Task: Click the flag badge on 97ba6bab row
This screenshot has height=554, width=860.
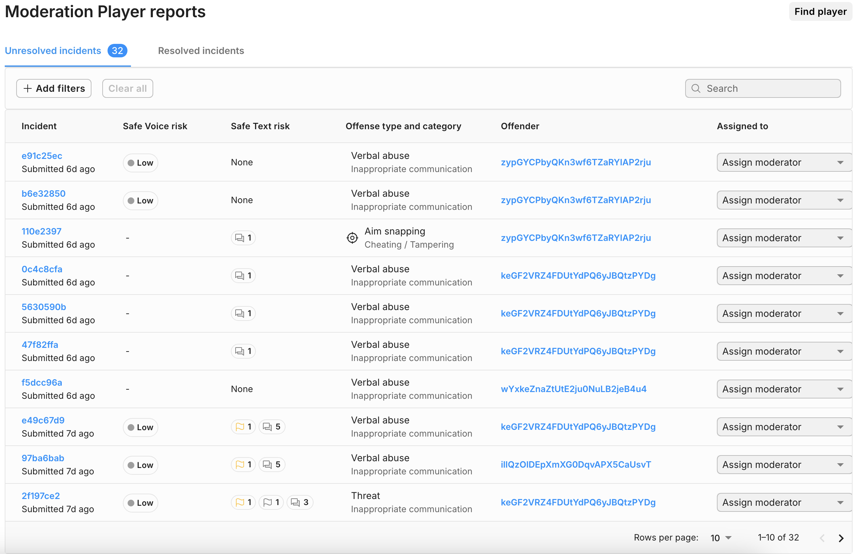Action: (243, 465)
